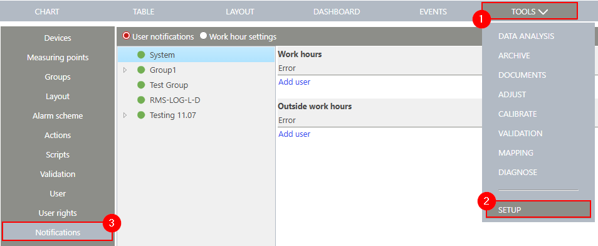Select the Work hour settings radio button
Viewport: 598px width, 246px height.
(203, 36)
